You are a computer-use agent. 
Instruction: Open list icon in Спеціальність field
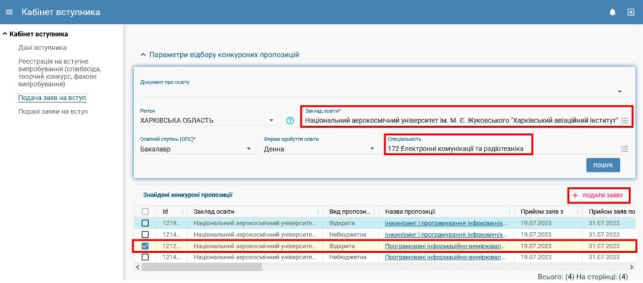click(x=624, y=149)
